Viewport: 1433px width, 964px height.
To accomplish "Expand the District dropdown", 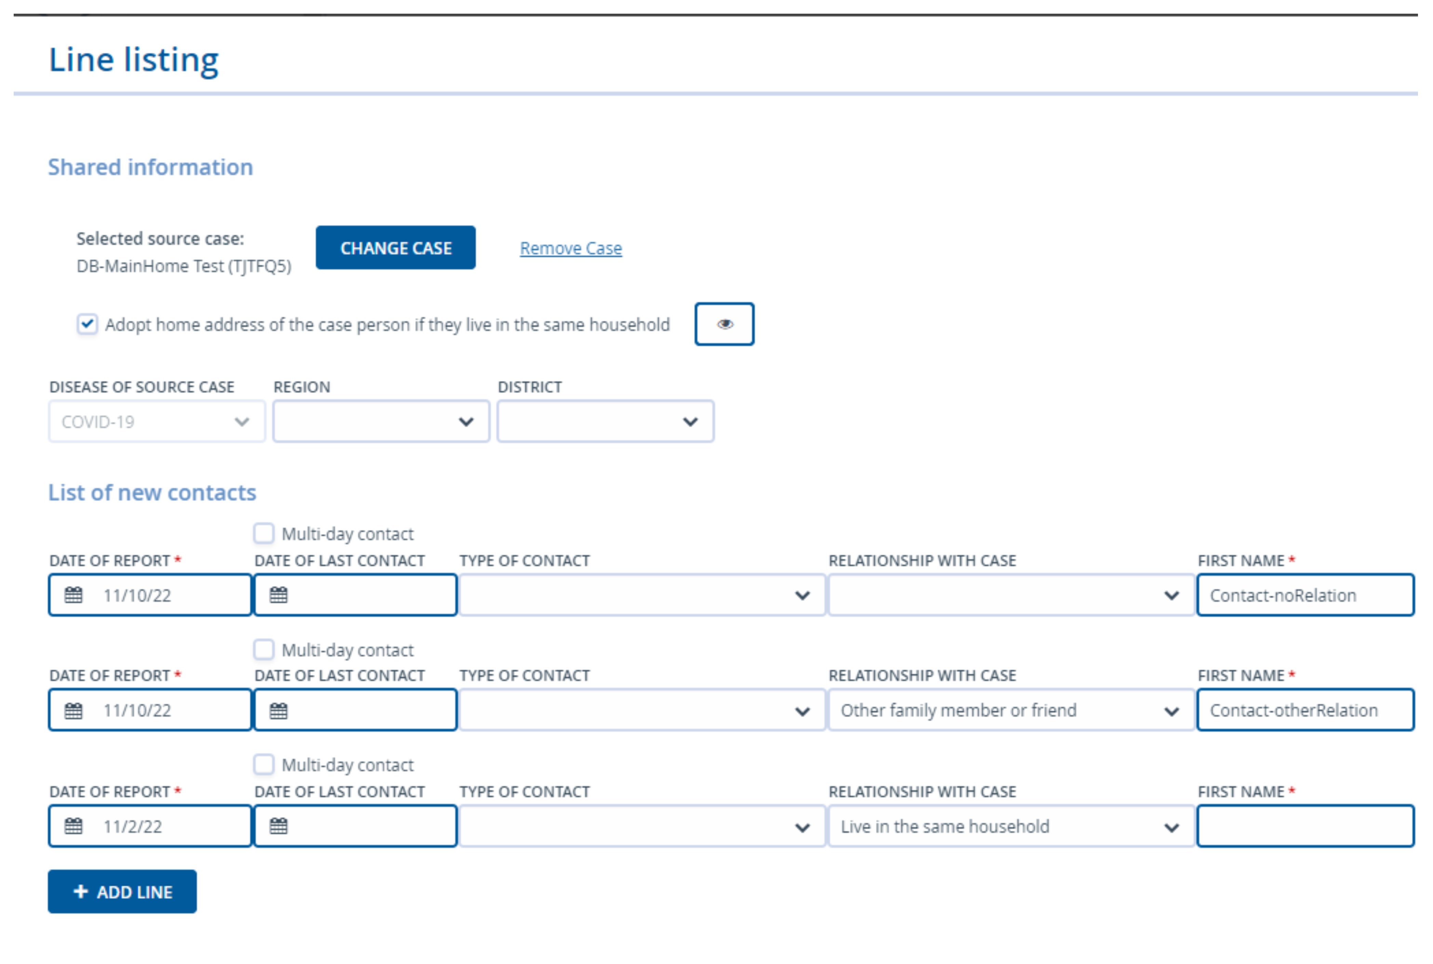I will (605, 422).
